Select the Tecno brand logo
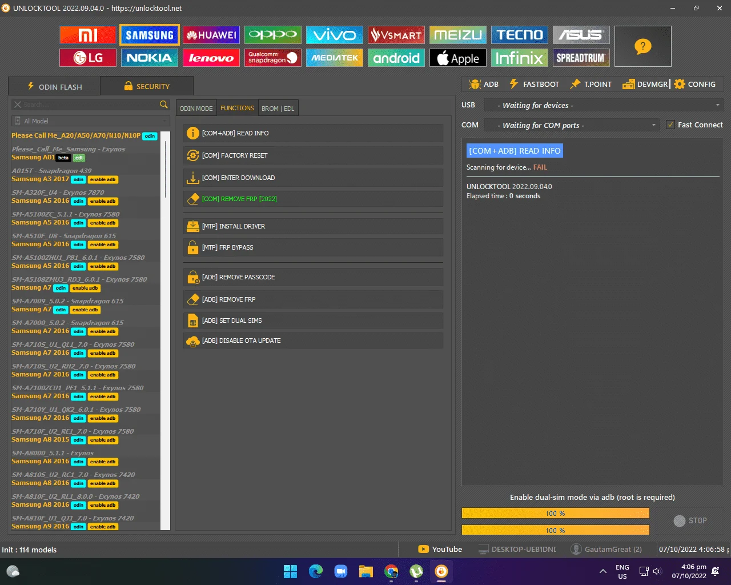This screenshot has width=731, height=585. (520, 35)
